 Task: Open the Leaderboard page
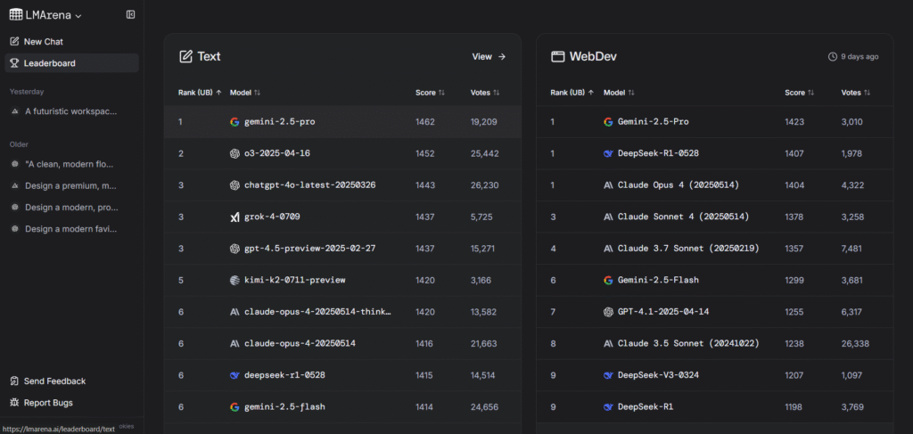(71, 63)
